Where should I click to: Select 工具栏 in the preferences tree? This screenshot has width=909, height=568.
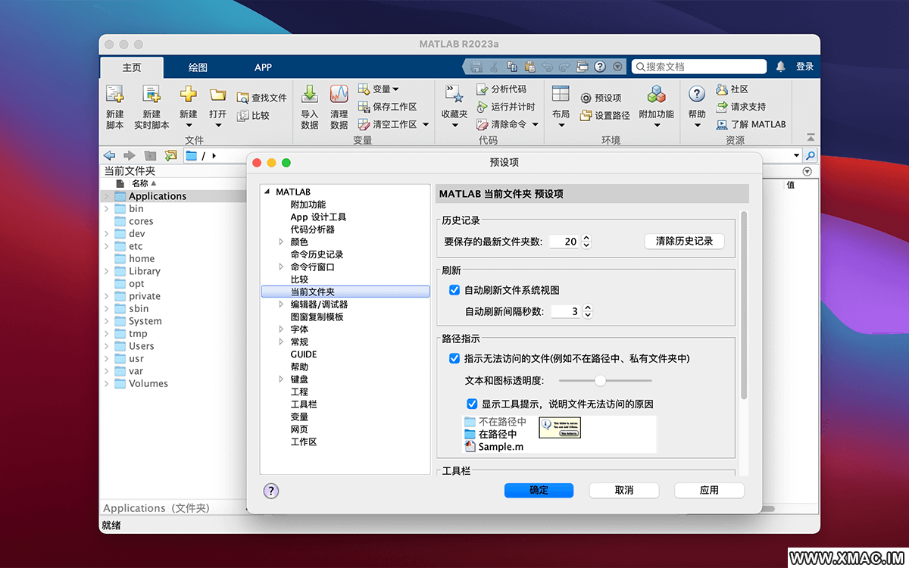(303, 404)
